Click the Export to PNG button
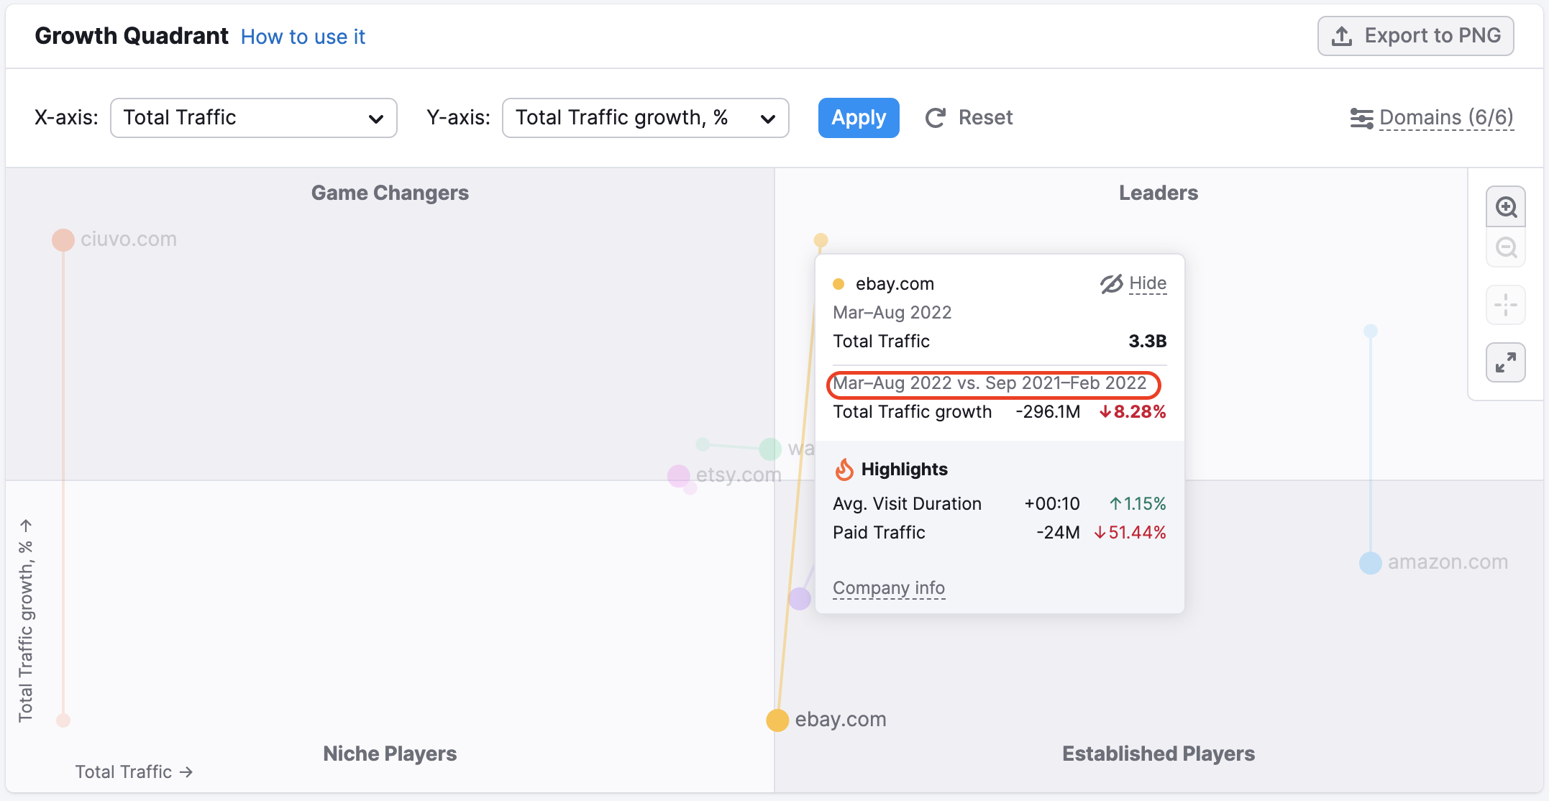 (1415, 36)
